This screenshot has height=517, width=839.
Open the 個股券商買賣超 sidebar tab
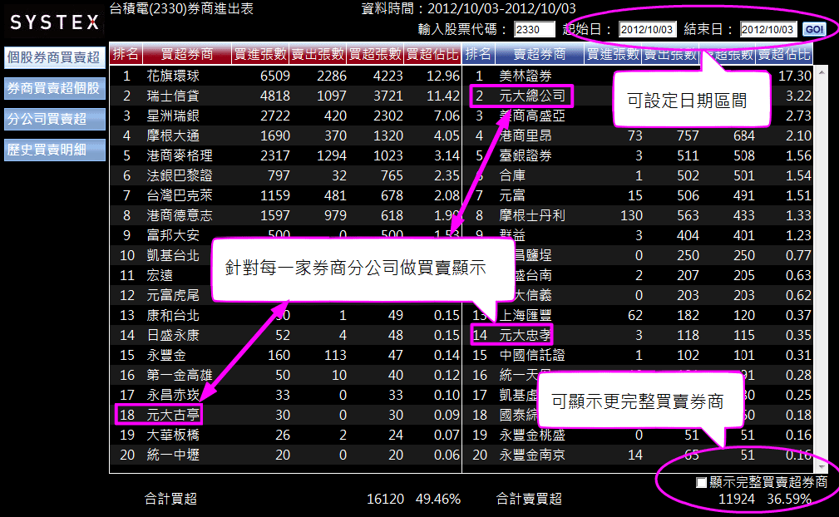[54, 57]
